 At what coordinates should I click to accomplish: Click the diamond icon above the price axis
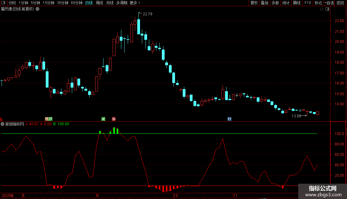[322, 9]
